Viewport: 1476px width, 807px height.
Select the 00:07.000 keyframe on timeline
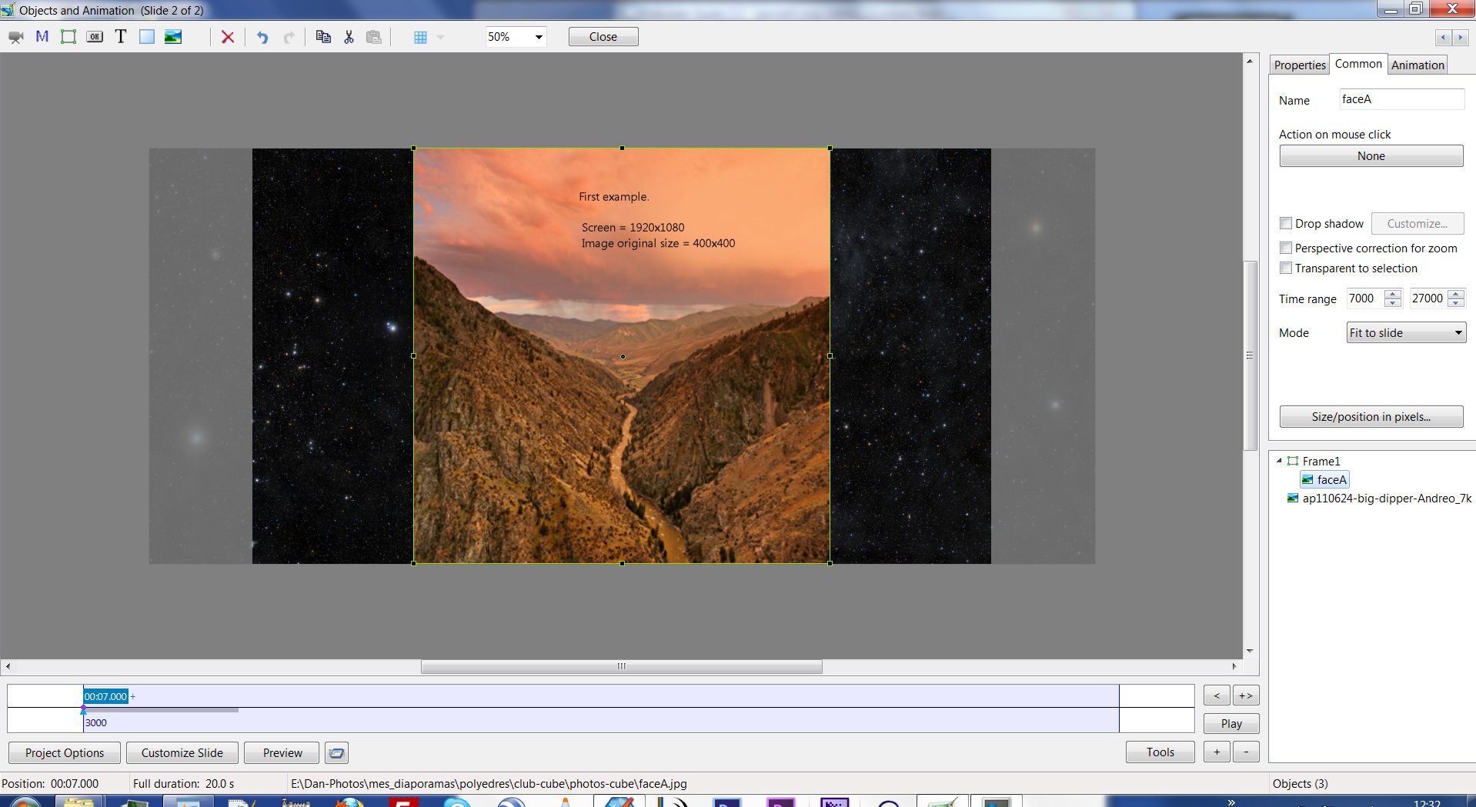[105, 696]
